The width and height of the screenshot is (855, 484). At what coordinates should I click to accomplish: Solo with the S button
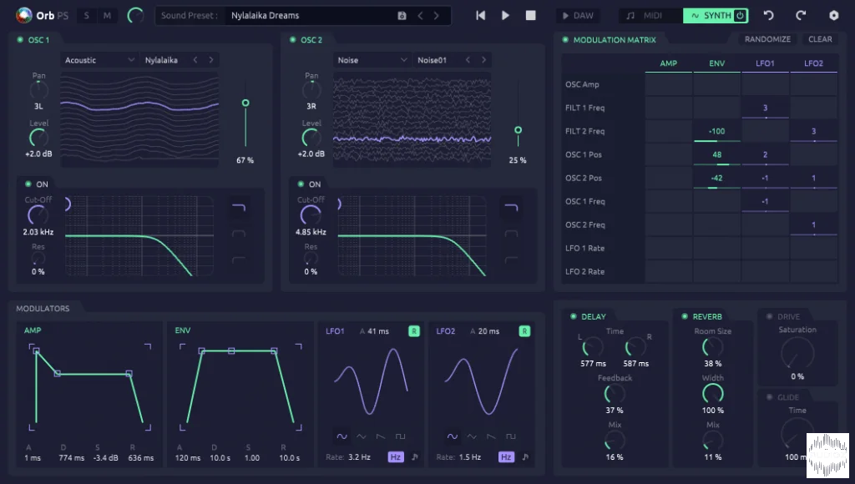point(86,16)
